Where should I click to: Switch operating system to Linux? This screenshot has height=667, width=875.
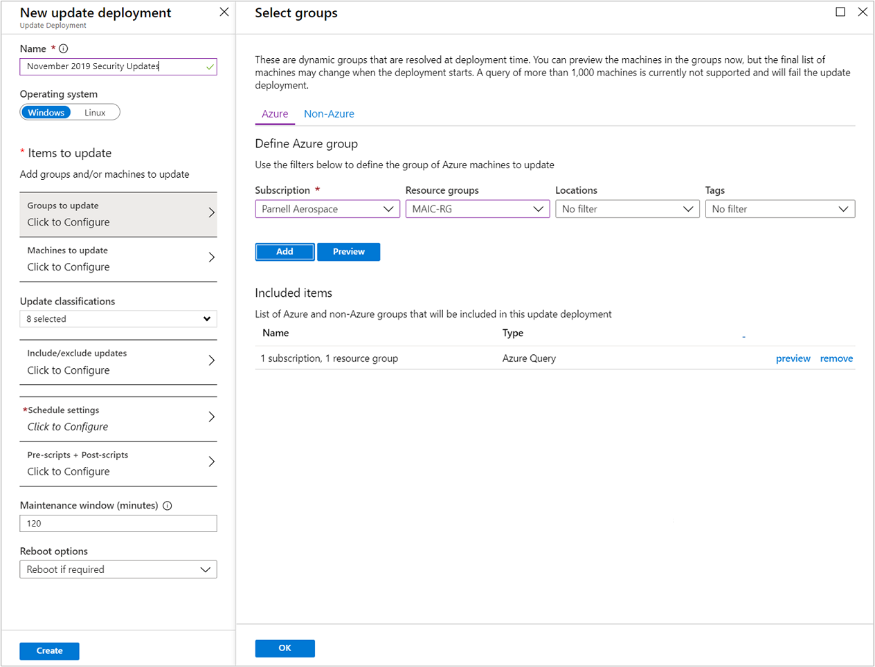click(95, 113)
